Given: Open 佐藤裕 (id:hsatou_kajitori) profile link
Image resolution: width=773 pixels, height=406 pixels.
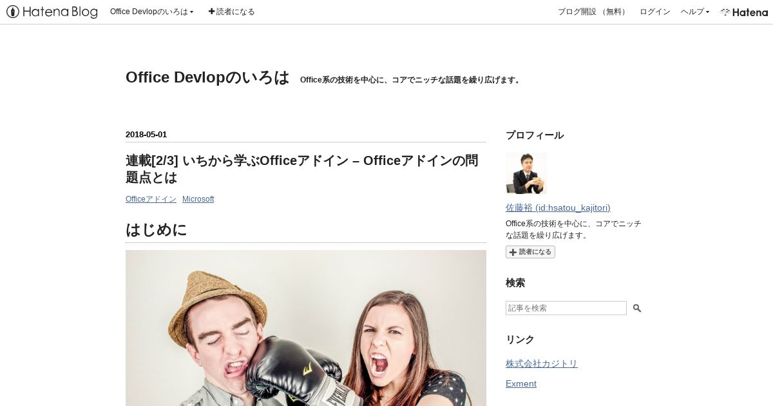Looking at the screenshot, I should point(558,208).
